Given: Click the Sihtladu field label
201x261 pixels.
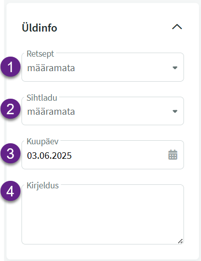Looking at the screenshot, I should pos(42,98).
